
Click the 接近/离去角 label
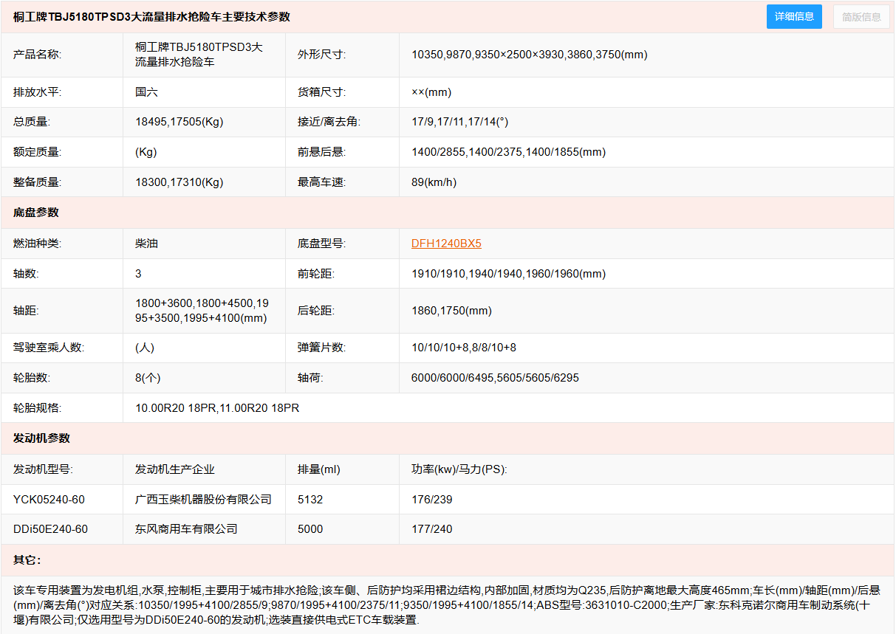(329, 122)
